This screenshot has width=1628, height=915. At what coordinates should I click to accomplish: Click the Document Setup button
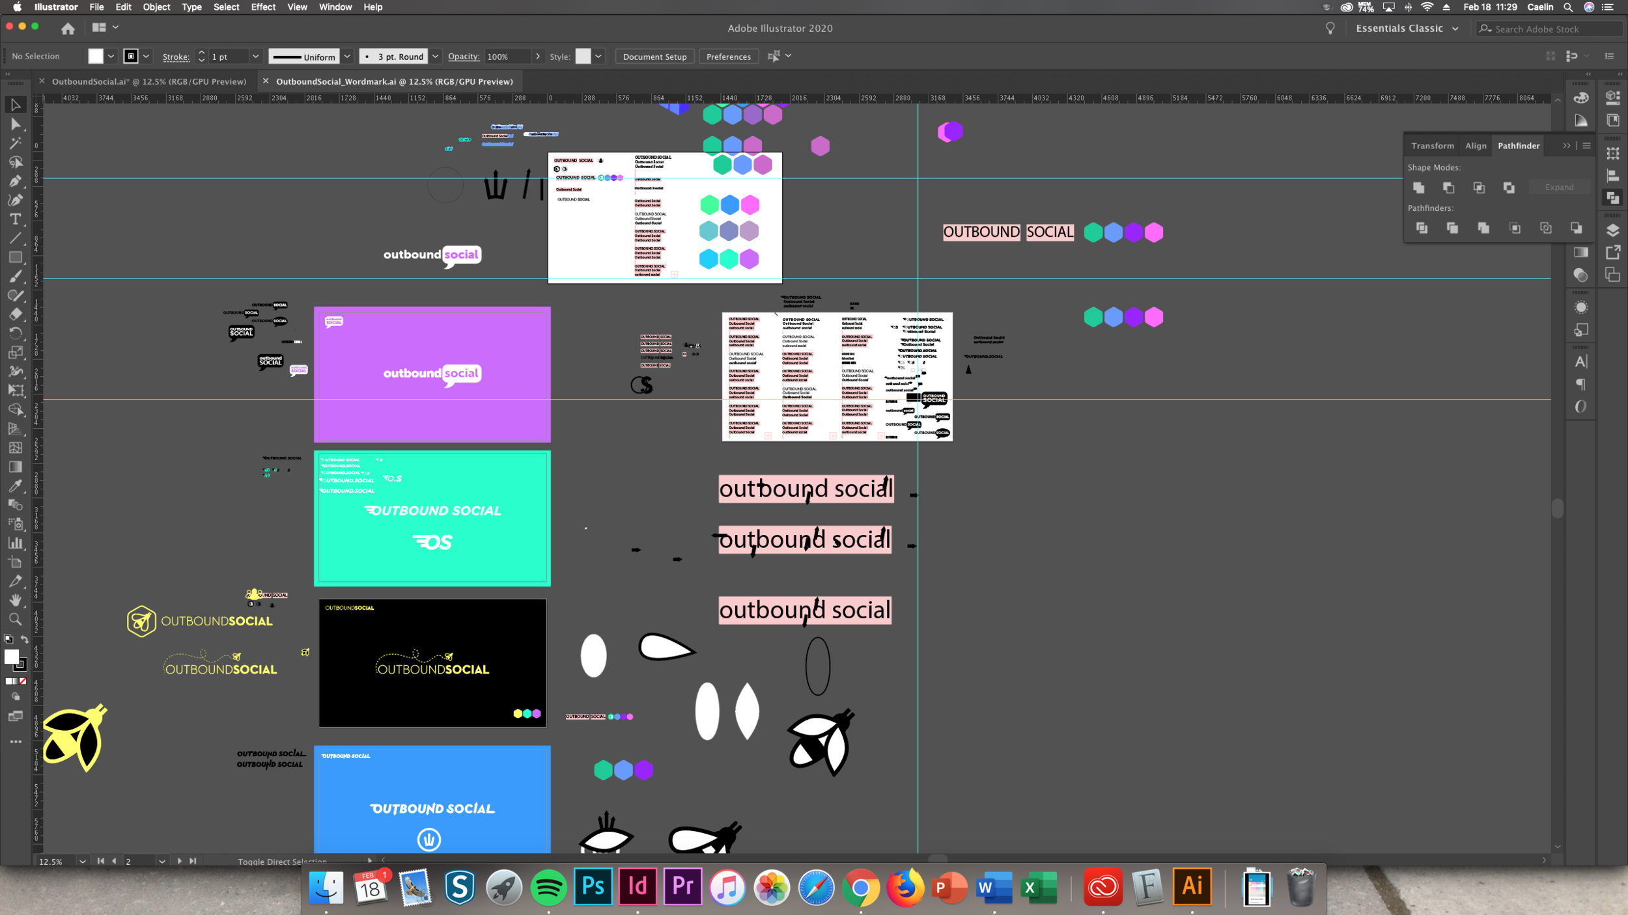tap(654, 57)
